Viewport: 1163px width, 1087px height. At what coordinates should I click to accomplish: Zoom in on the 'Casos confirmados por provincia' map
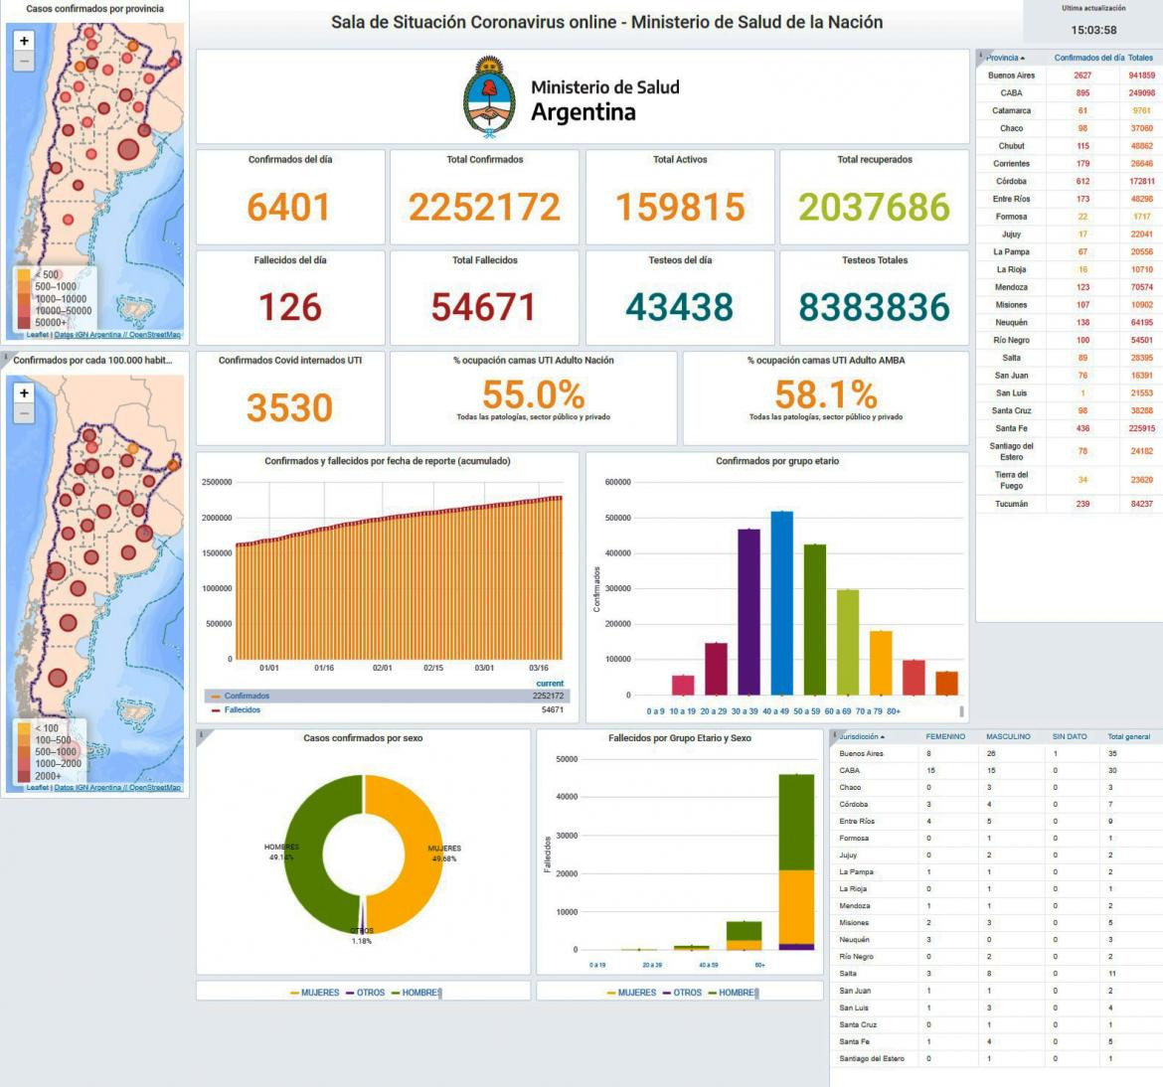click(24, 41)
